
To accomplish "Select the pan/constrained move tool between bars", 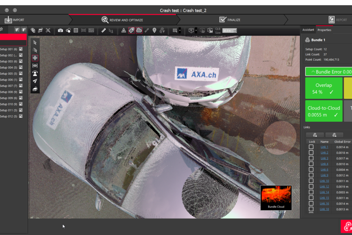I will coord(35,65).
